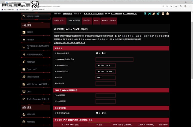Click the WINS 伺服器 input field
Image resolution: width=193 pixels, height=127 pixels.
106,101
